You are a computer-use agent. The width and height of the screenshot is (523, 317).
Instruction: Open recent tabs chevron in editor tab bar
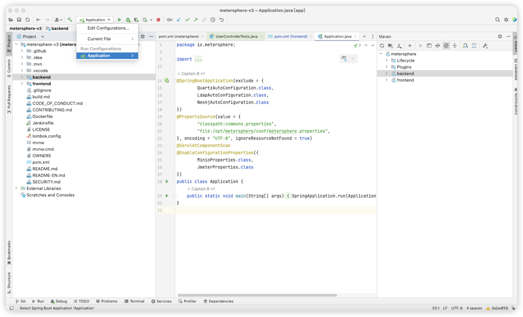(x=364, y=36)
